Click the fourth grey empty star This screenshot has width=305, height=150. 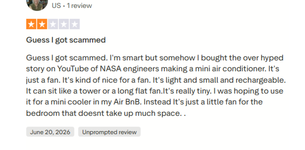[64, 24]
